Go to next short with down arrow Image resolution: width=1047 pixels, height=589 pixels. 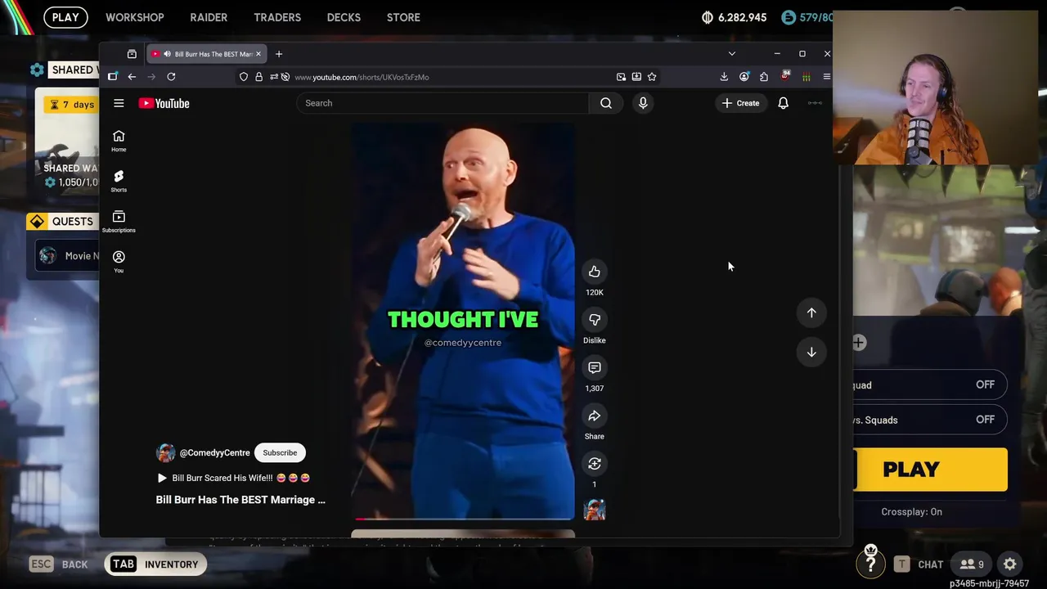pyautogui.click(x=811, y=352)
